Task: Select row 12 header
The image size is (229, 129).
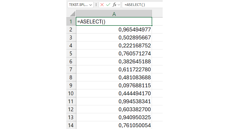Action: pyautogui.click(x=71, y=109)
